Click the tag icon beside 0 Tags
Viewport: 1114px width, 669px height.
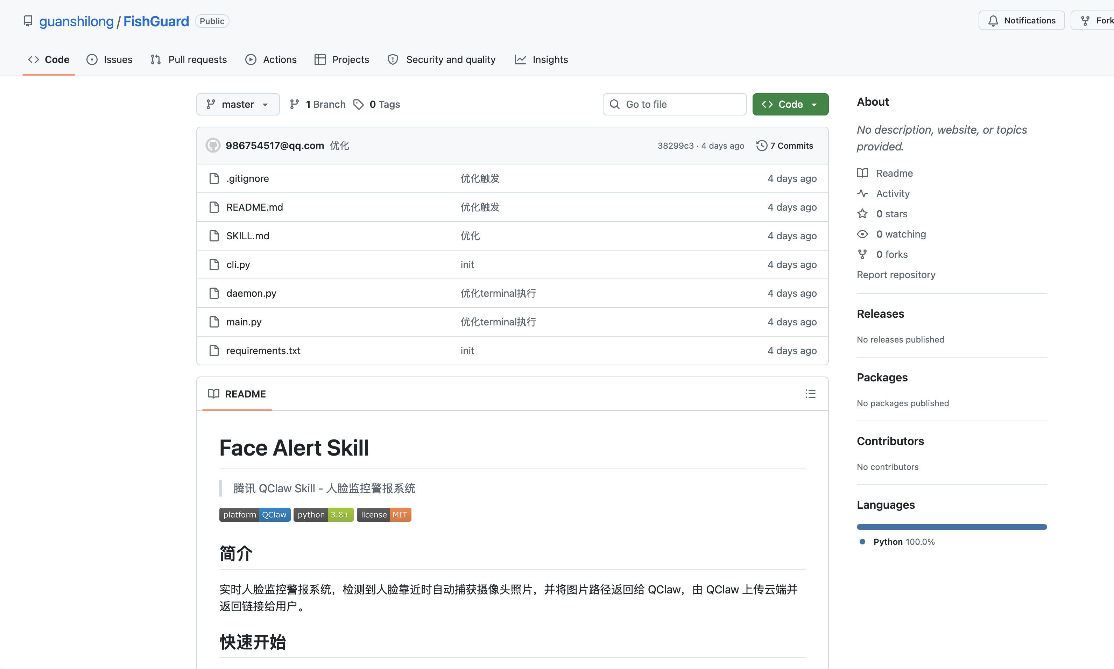(x=359, y=105)
